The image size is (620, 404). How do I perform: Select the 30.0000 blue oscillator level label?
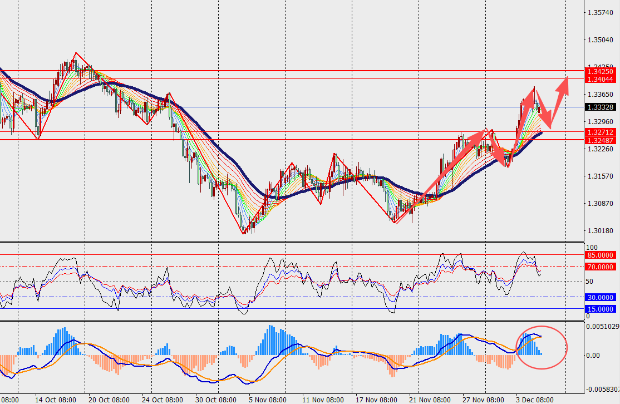point(601,298)
